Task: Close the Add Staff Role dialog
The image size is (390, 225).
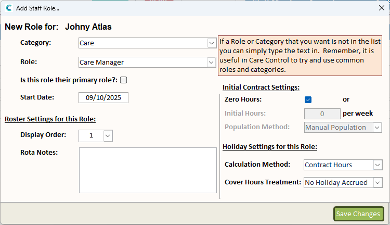Action: (381, 8)
